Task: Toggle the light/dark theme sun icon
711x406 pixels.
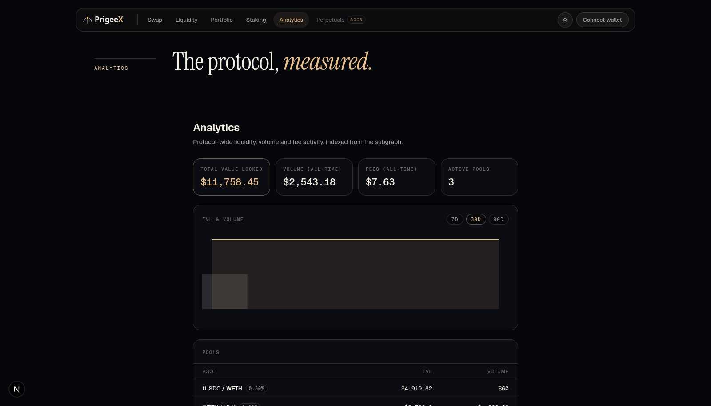Action: click(565, 20)
